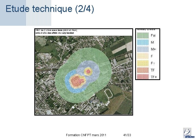Click the subtitle 'Carte d'aléa des effets de surpression'
The width and height of the screenshot is (195, 139).
54,33
